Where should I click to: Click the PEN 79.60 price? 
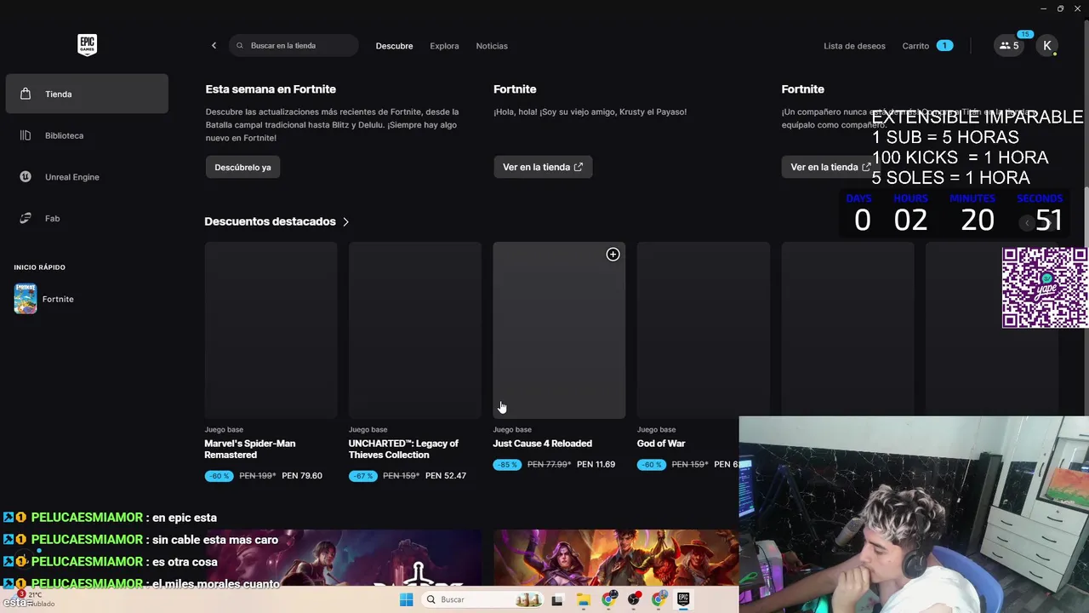(x=302, y=476)
